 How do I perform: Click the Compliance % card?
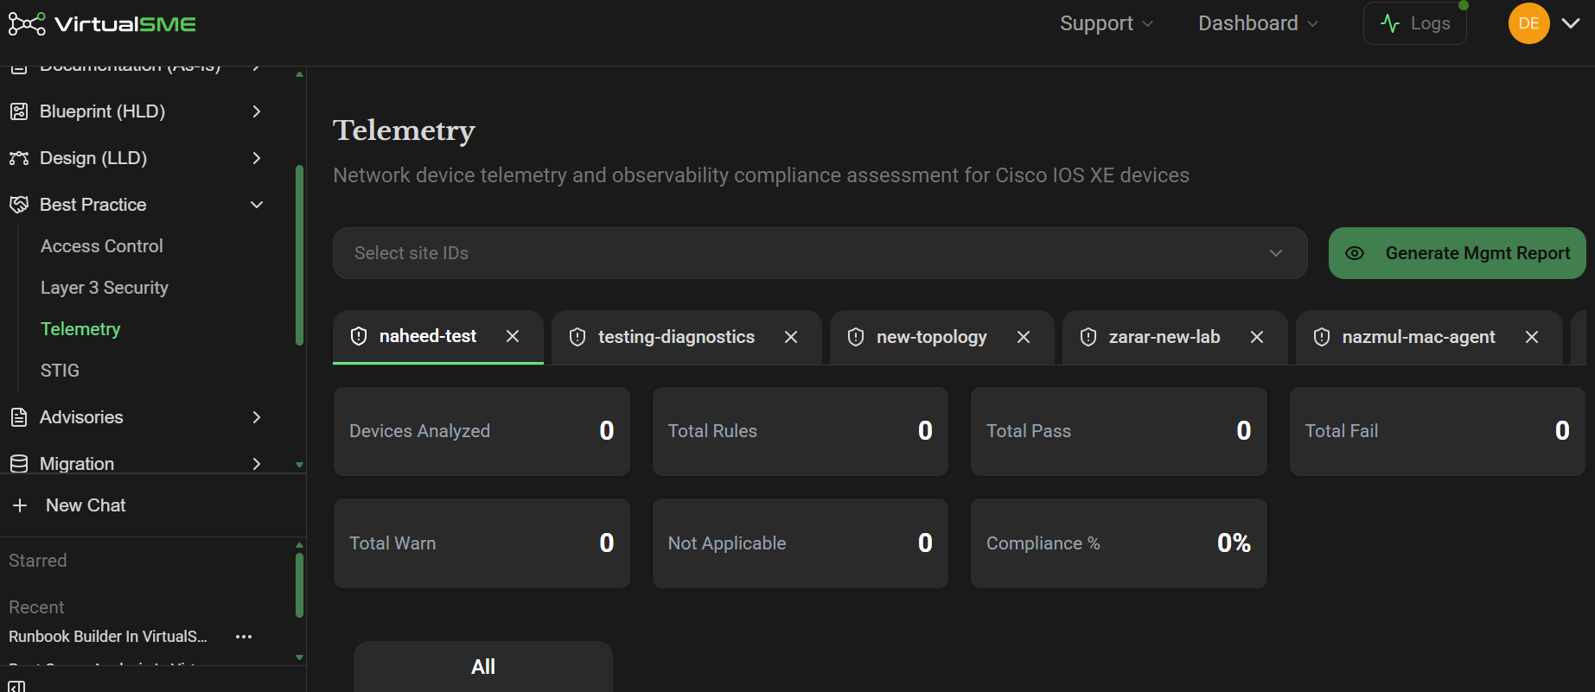[x=1119, y=543]
